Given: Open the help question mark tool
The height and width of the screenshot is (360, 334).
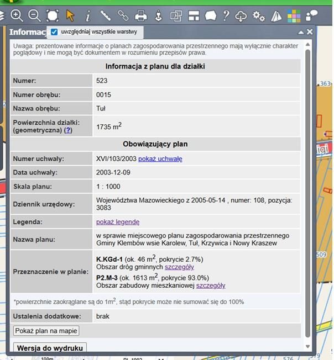Looking at the screenshot, I should tap(226, 15).
